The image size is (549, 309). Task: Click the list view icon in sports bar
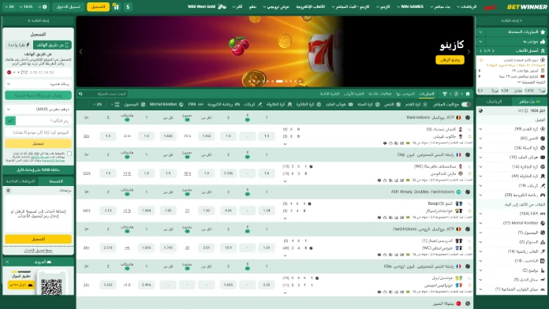point(117,104)
